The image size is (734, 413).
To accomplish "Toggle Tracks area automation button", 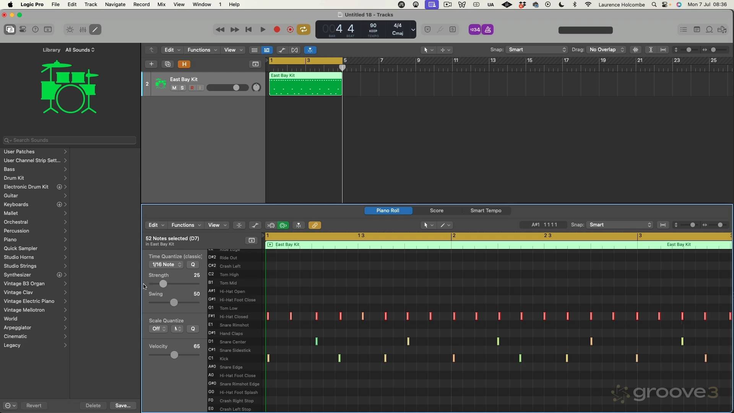I will pos(282,50).
